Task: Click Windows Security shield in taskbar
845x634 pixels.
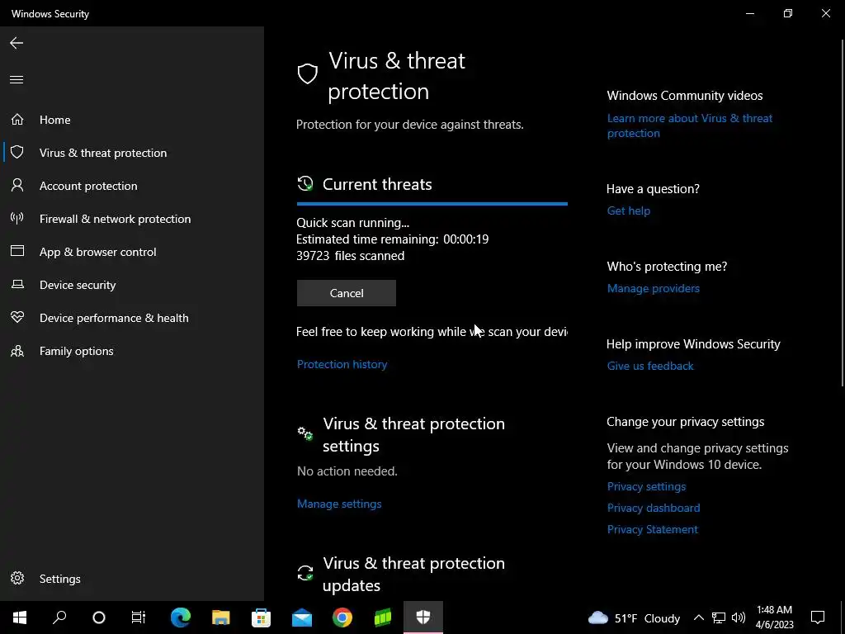Action: 423,617
